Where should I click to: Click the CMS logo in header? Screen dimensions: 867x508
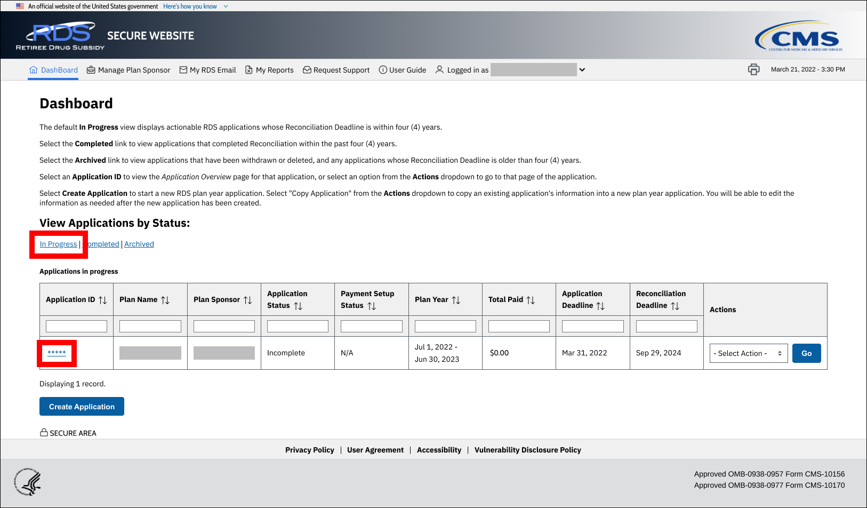[x=798, y=36]
